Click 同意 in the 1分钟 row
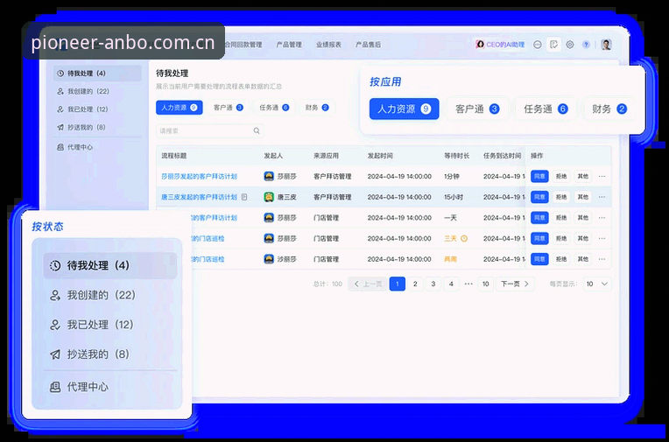669x442 pixels. (539, 176)
